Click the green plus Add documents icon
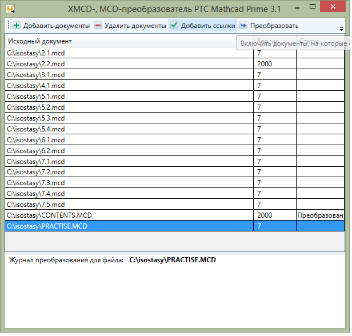Image resolution: width=352 pixels, height=336 pixels. point(17,25)
